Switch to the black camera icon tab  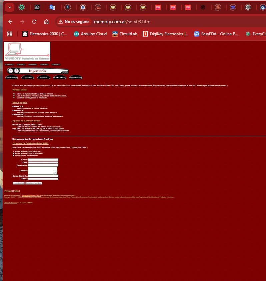pos(37,7)
